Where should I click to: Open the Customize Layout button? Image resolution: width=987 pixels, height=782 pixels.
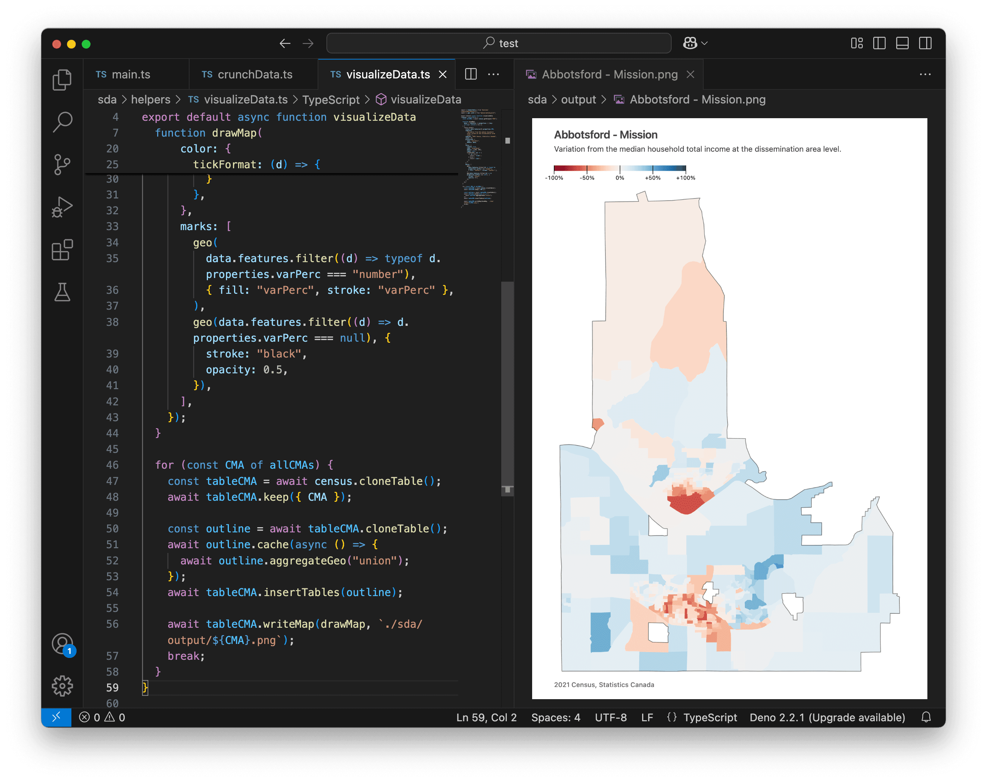[857, 43]
